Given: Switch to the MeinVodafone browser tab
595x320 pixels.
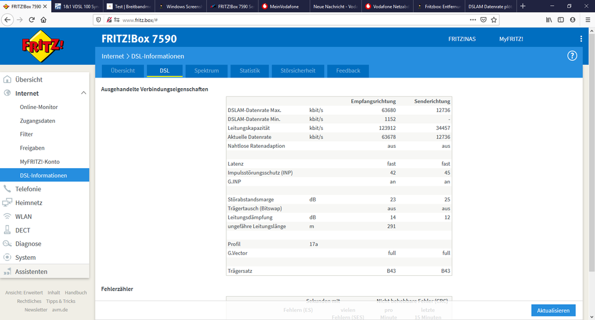Looking at the screenshot, I should pyautogui.click(x=284, y=7).
